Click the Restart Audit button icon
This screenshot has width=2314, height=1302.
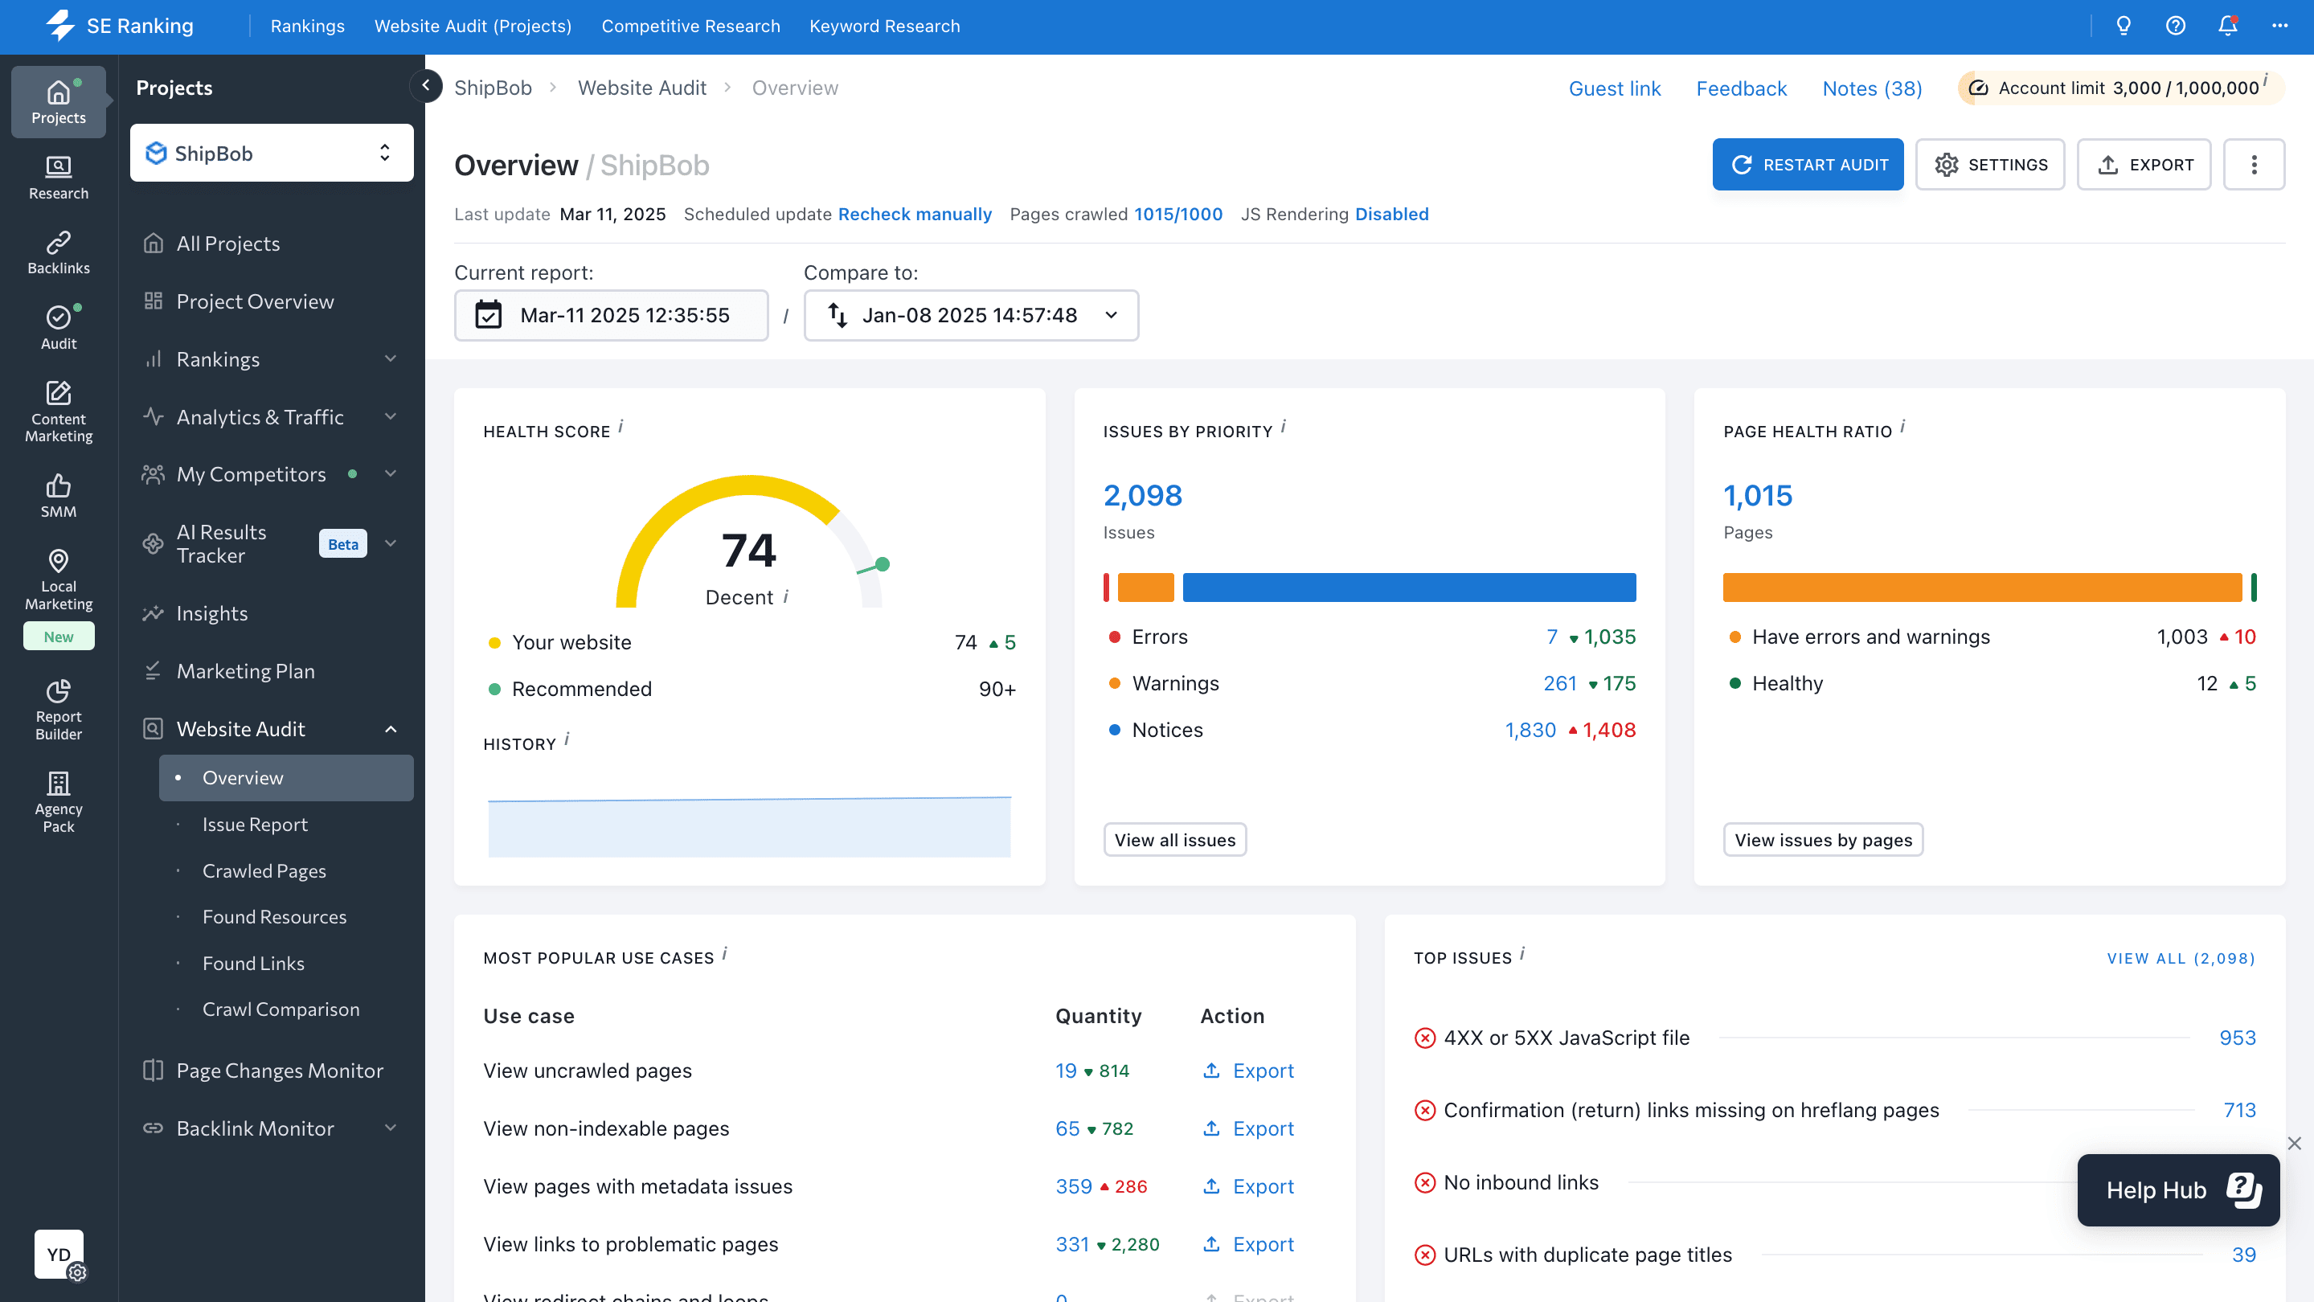pos(1742,164)
